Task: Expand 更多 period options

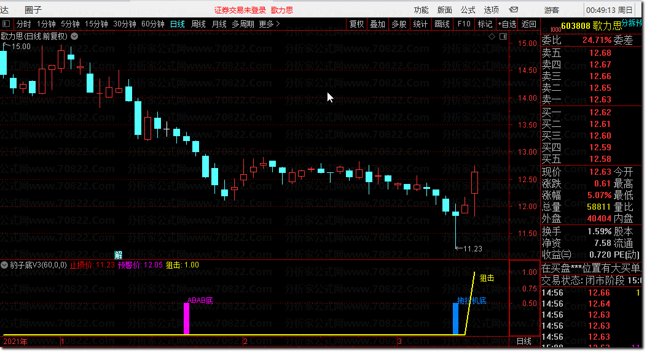Action: point(270,24)
